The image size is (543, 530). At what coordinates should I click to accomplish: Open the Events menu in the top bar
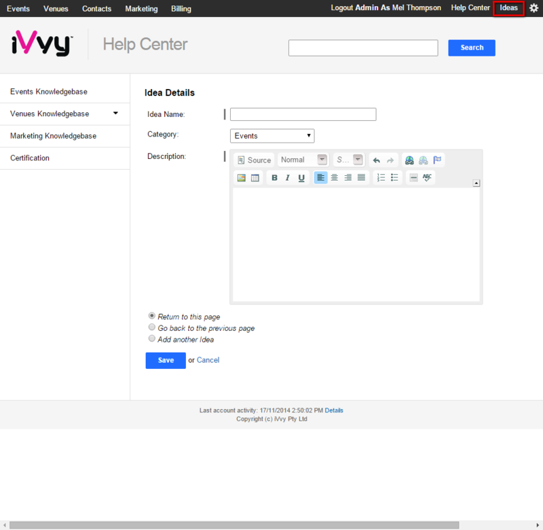point(18,9)
